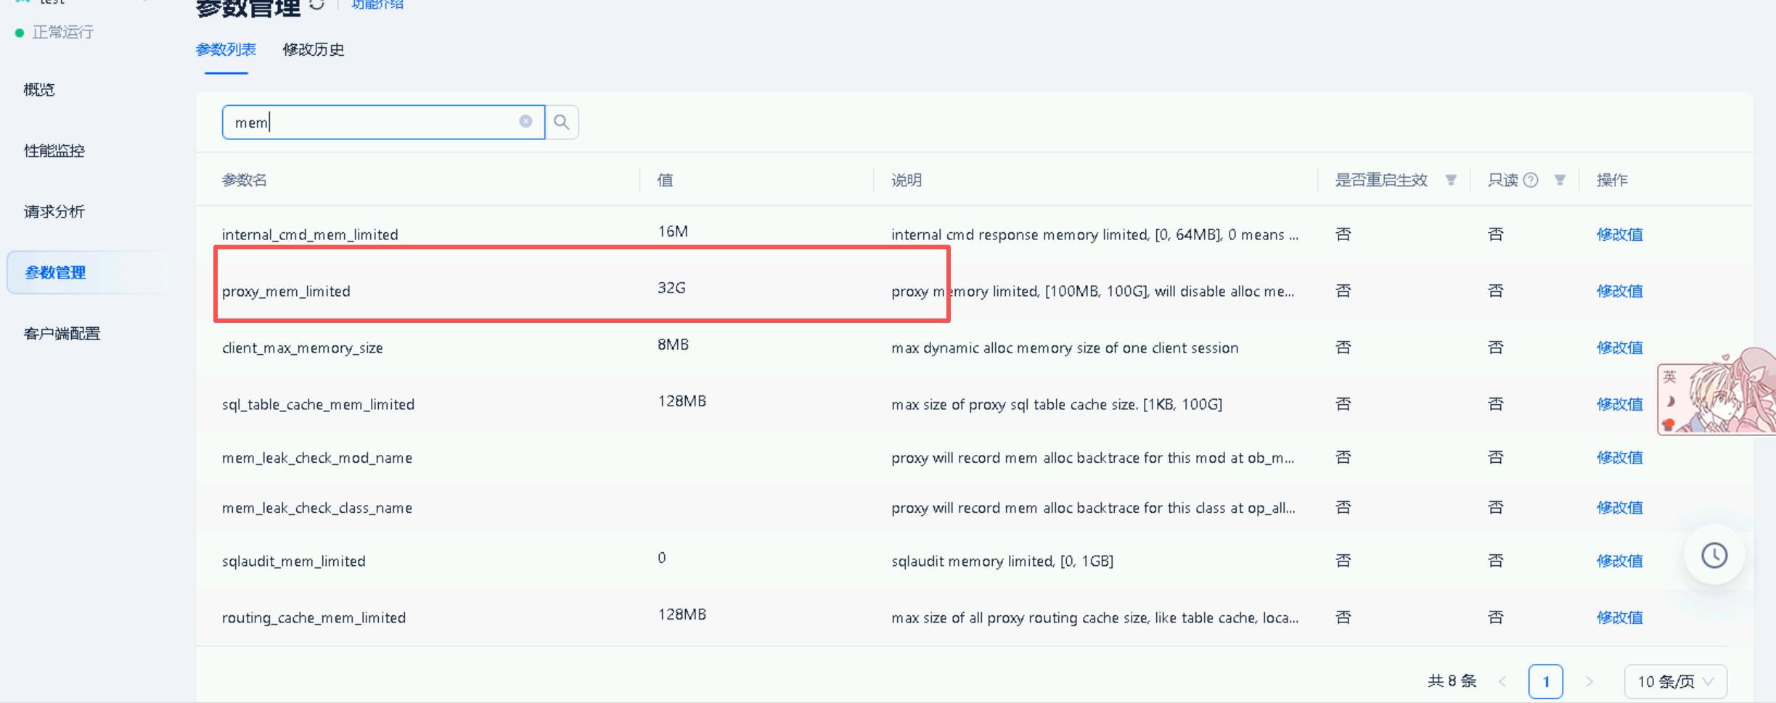Click 修改值 for proxy_mem_limited

pos(1619,291)
